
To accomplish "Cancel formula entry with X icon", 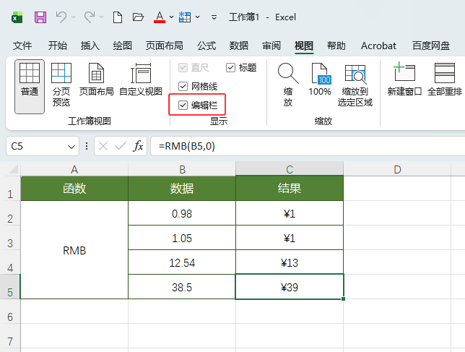I will 103,146.
